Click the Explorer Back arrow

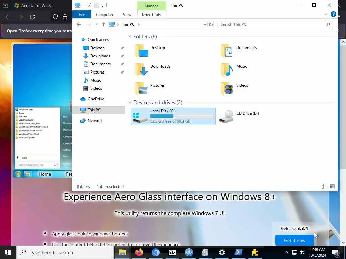[x=79, y=24]
